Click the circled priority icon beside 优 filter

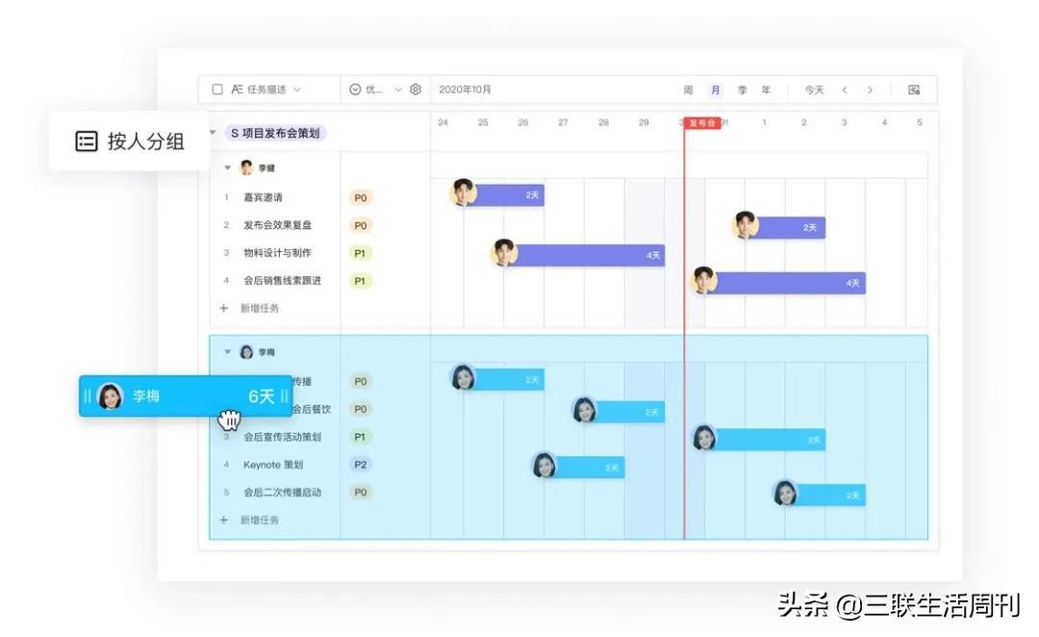point(354,89)
